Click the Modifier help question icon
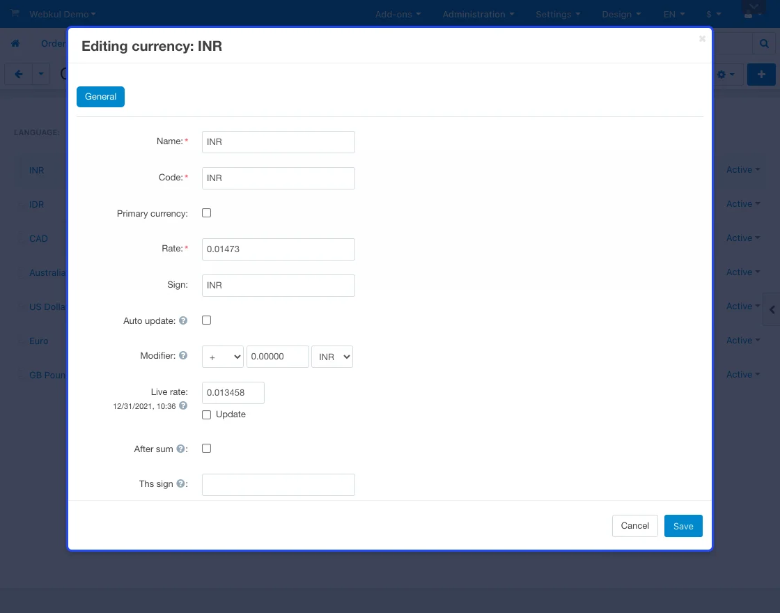 point(183,356)
